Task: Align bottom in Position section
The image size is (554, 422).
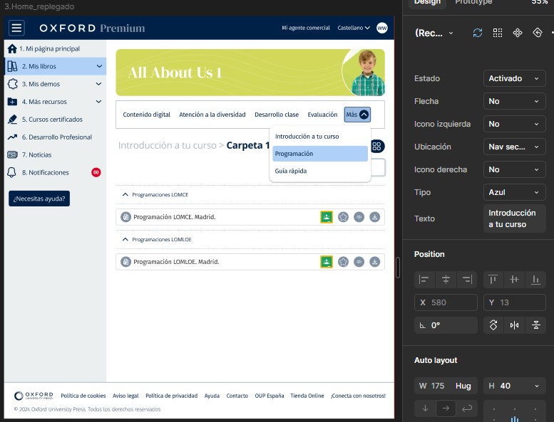Action: [536, 280]
